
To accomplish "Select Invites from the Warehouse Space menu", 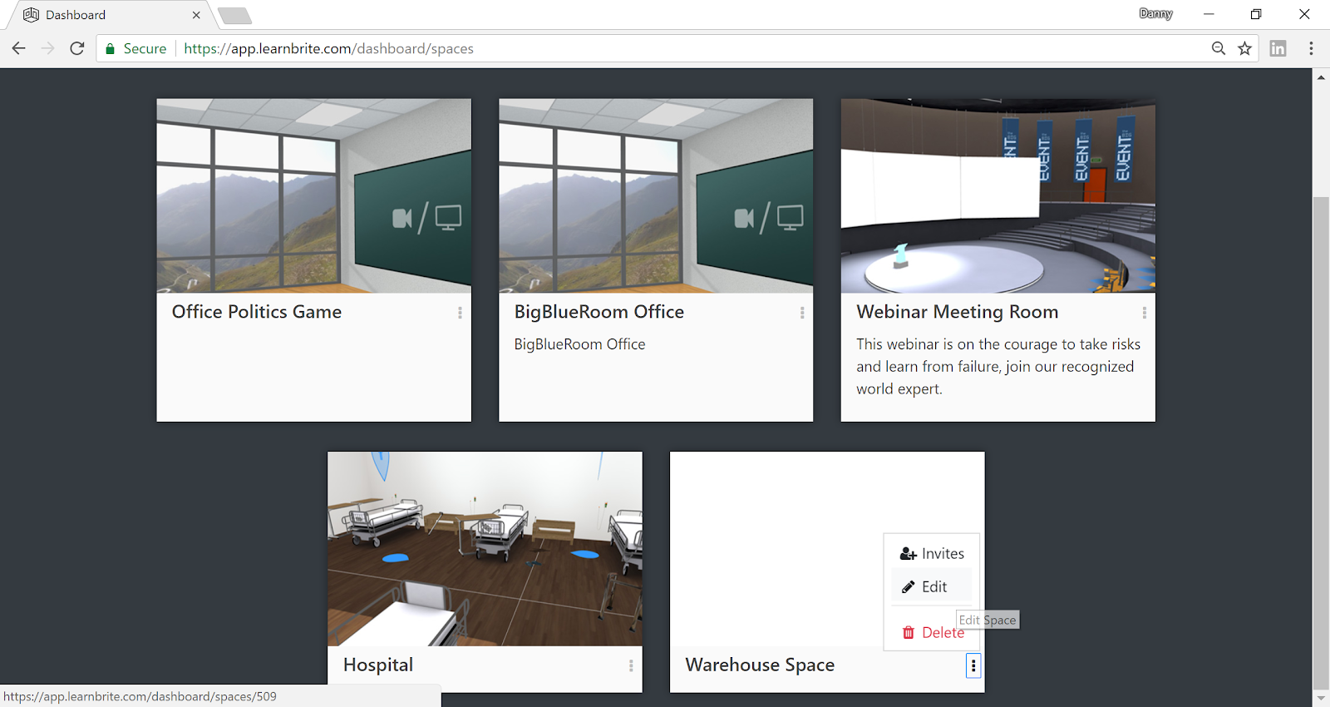I will pos(932,554).
